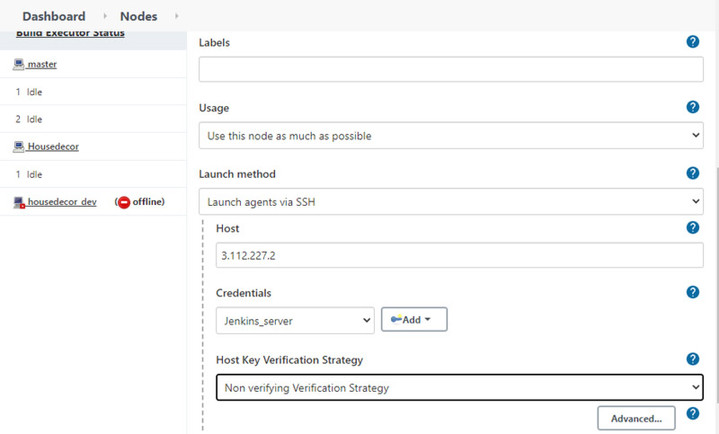Go to Dashboard breadcrumb
This screenshot has height=434, width=719.
(x=54, y=16)
